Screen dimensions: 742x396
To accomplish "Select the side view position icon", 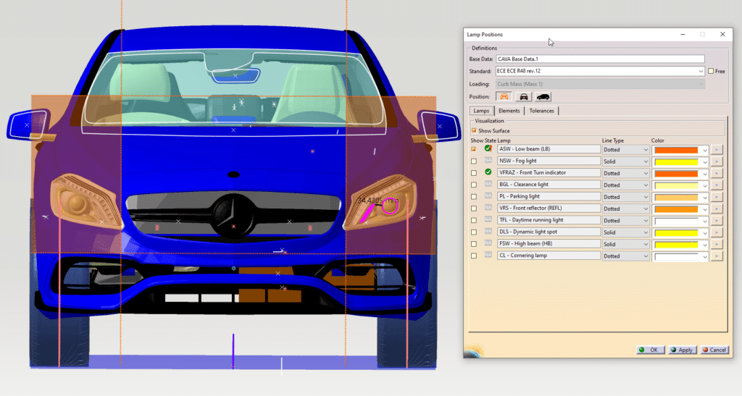I will (543, 96).
